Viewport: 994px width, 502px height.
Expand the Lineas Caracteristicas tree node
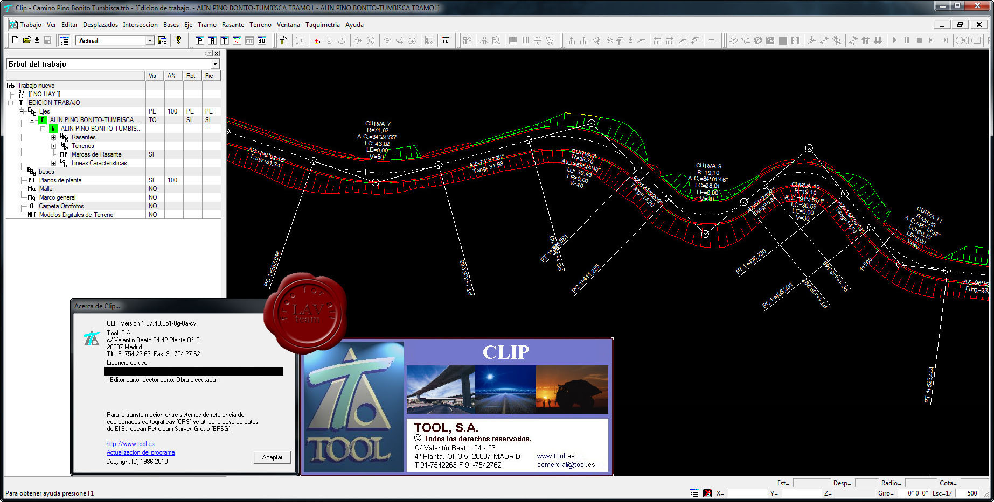[53, 163]
